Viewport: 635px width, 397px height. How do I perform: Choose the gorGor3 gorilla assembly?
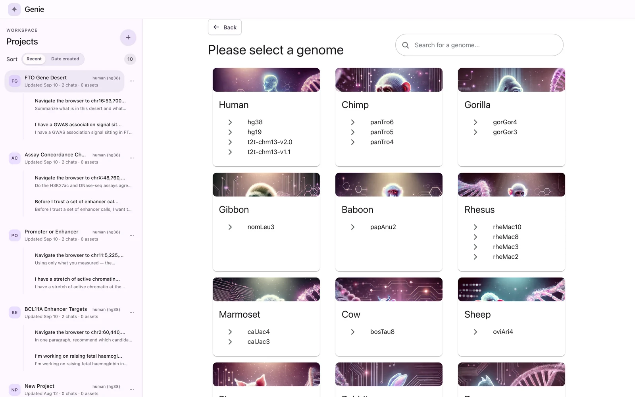(x=505, y=132)
